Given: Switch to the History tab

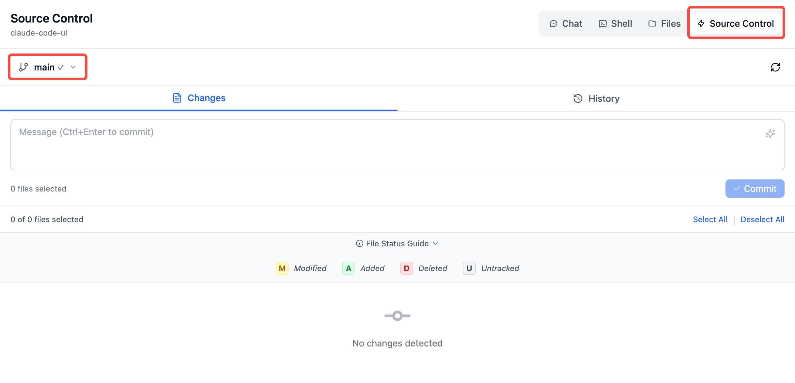Looking at the screenshot, I should [596, 99].
